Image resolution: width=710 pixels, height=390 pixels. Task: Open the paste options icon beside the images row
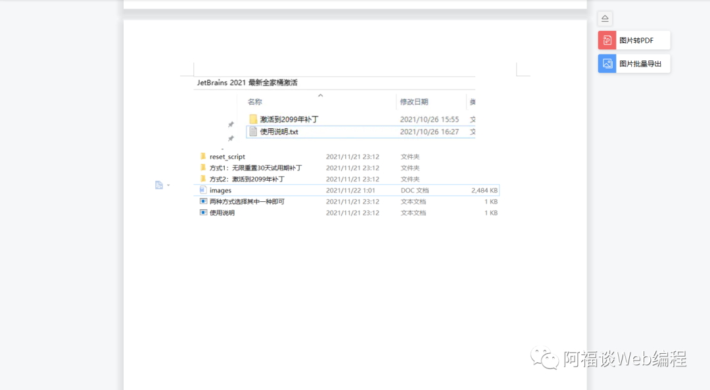tap(159, 185)
